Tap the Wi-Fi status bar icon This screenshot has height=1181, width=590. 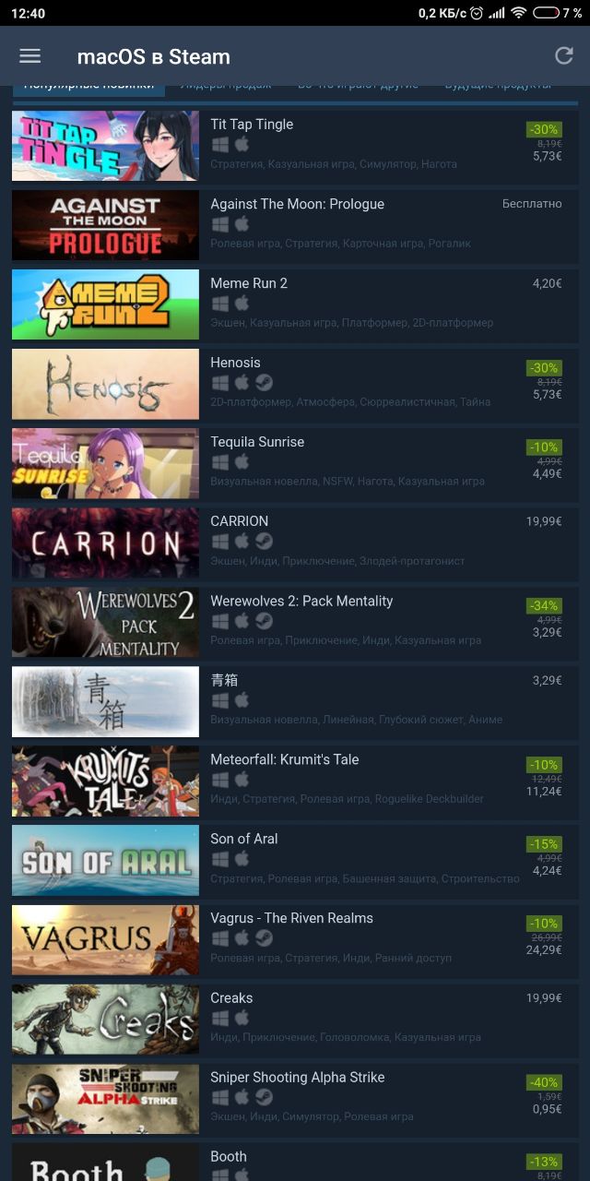coord(518,13)
